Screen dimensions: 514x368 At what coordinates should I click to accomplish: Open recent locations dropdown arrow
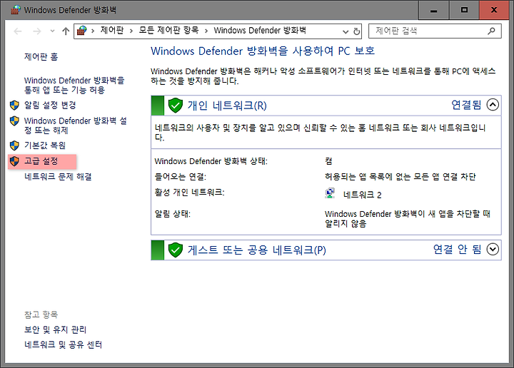[52, 31]
